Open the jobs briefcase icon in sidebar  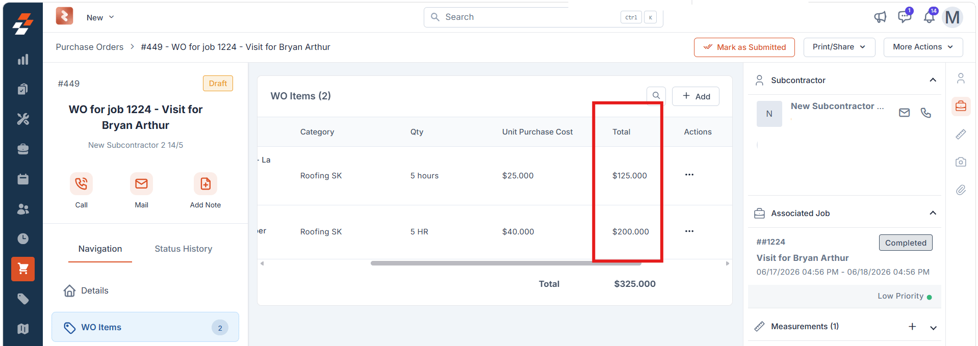click(23, 149)
